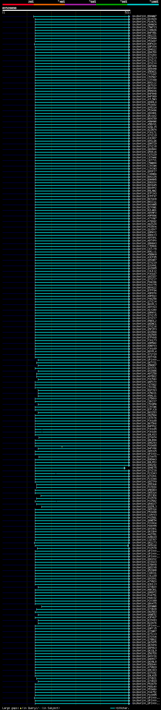Click the UniRef100_Q75HX0 label
Screen dimensions: 161x710
[144, 398]
